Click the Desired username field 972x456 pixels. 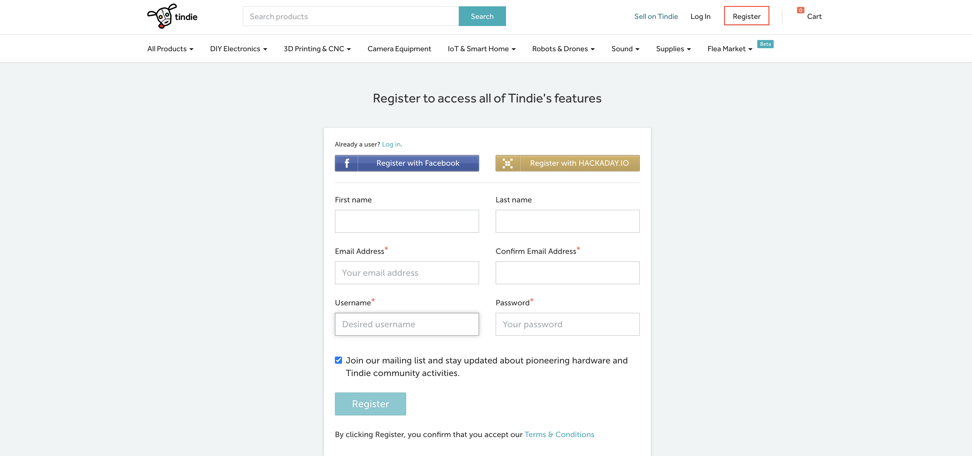pos(407,324)
